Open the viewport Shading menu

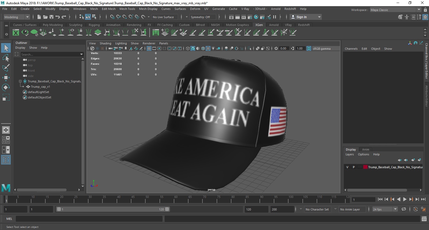click(x=105, y=43)
